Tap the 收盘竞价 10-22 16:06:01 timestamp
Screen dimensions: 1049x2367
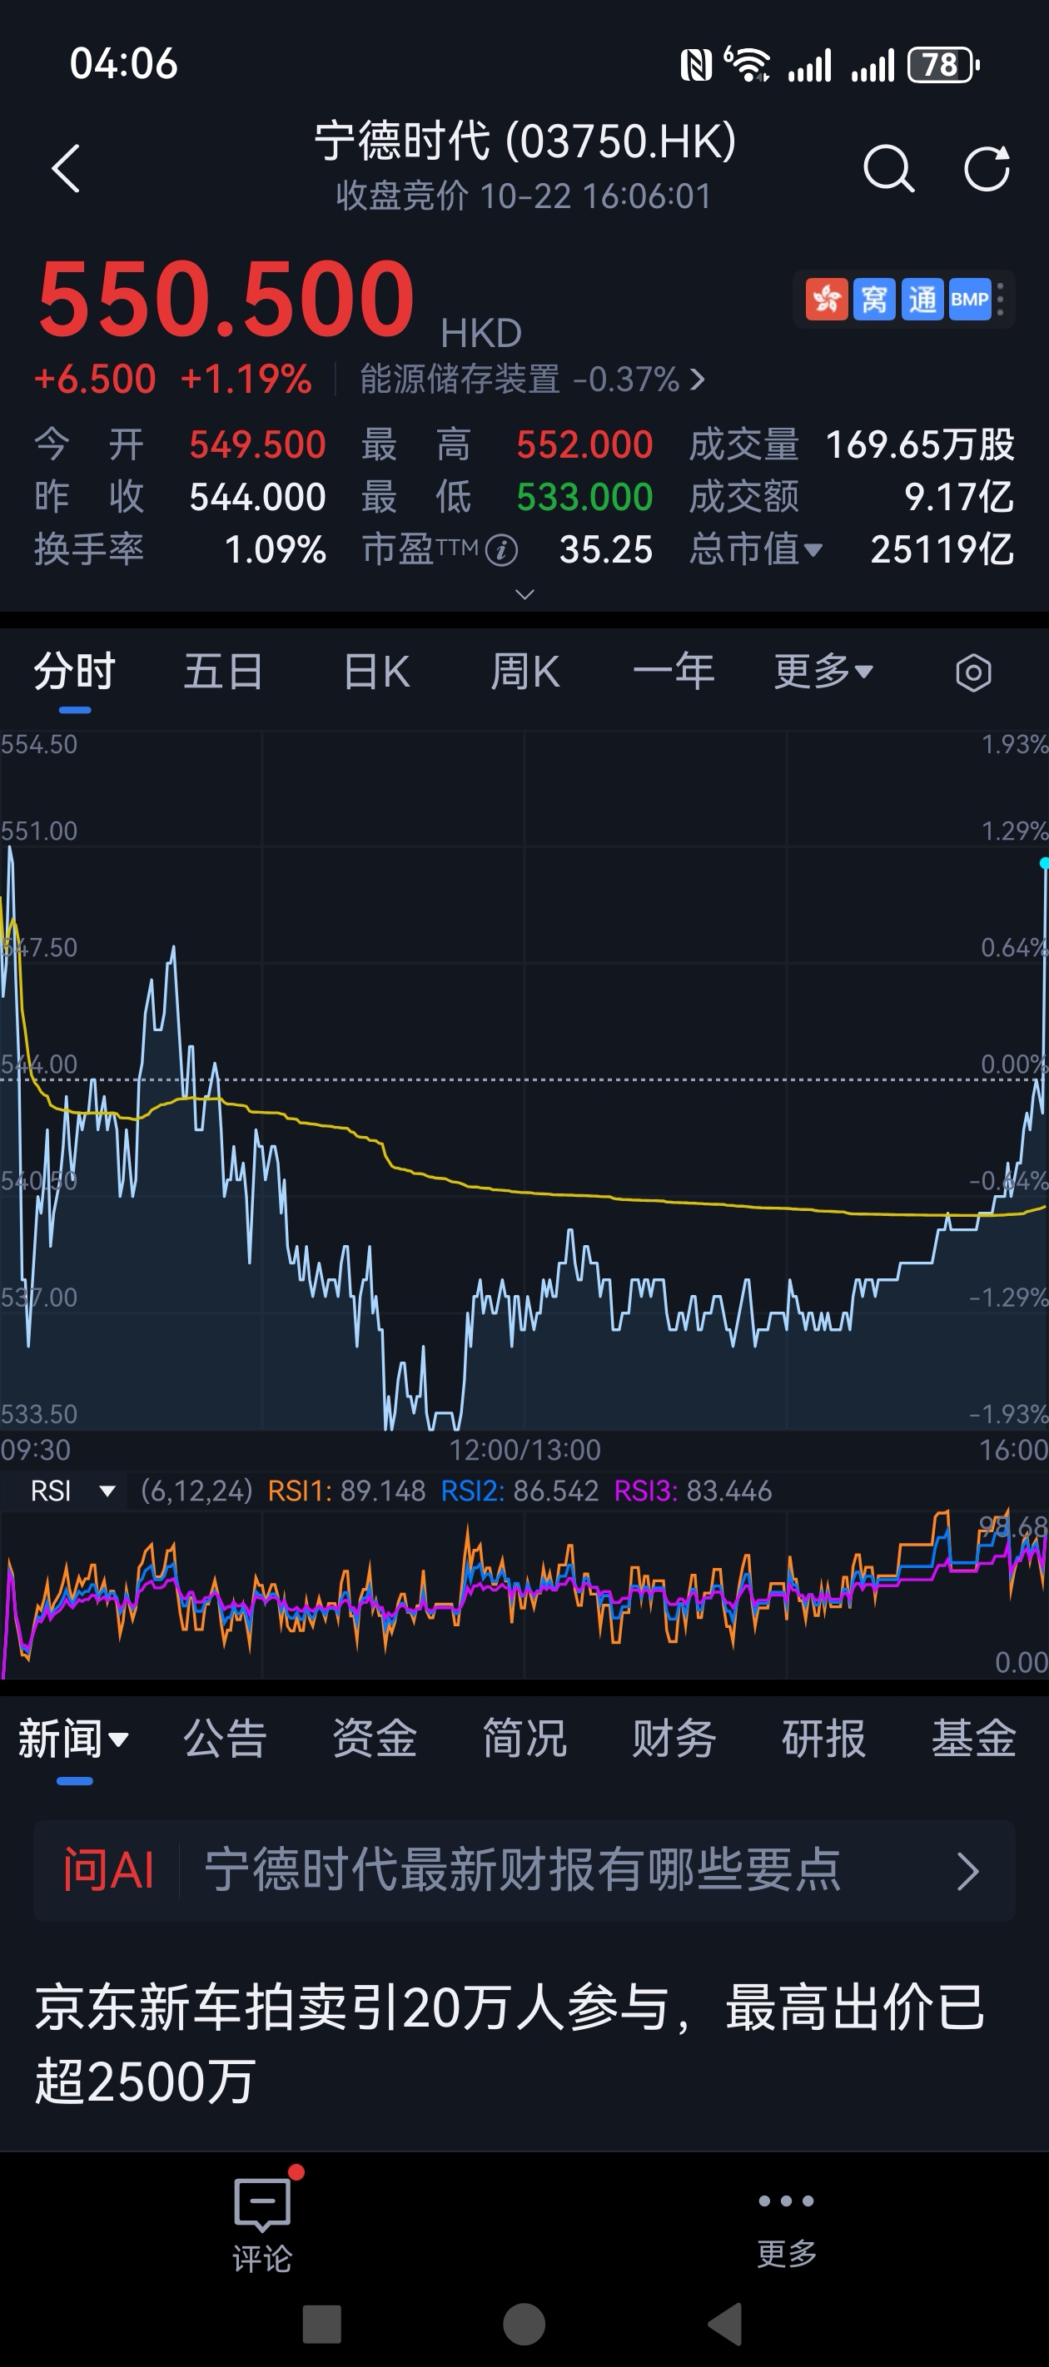(x=524, y=196)
